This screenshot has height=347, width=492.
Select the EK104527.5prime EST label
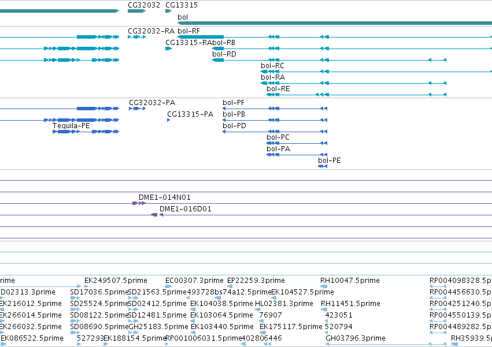(302, 292)
